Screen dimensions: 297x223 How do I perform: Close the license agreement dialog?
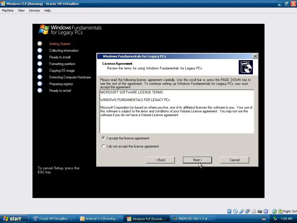255,56
